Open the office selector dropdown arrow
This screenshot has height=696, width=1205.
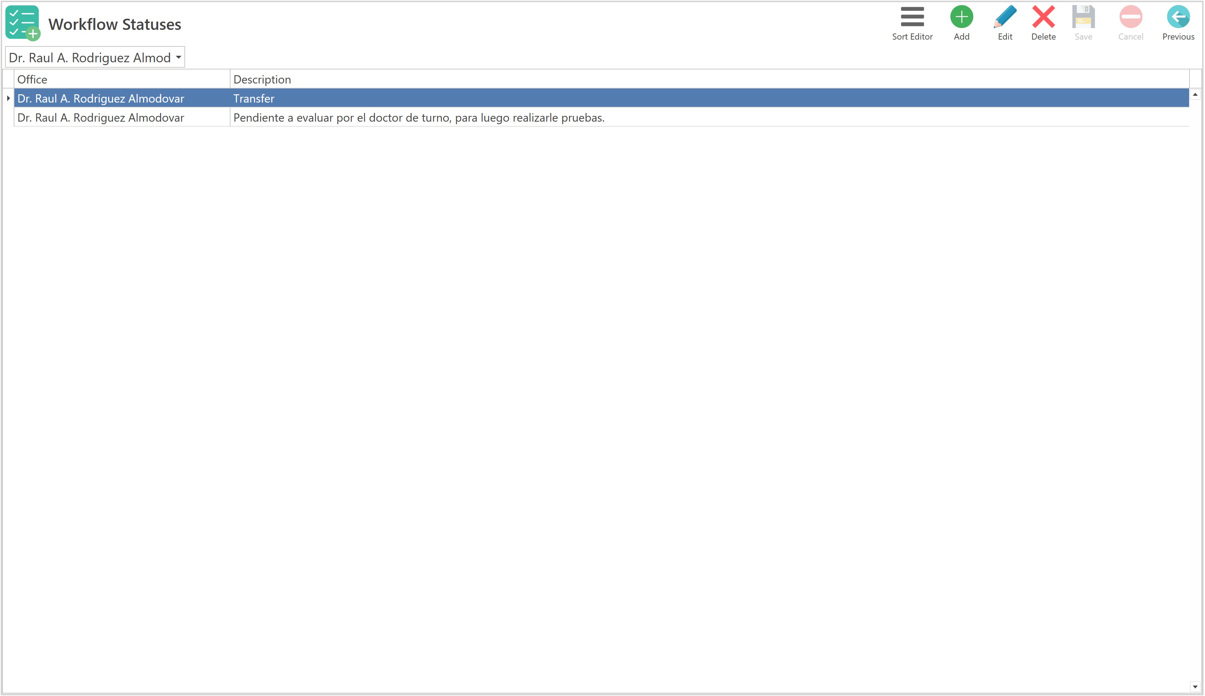point(178,57)
